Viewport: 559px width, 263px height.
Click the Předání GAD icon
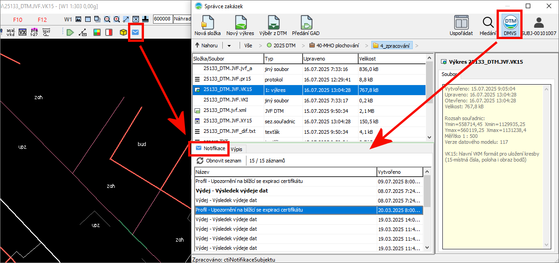306,25
